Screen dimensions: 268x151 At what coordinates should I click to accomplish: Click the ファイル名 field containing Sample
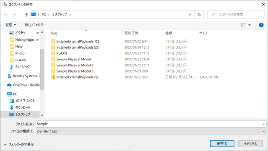(x=151, y=124)
